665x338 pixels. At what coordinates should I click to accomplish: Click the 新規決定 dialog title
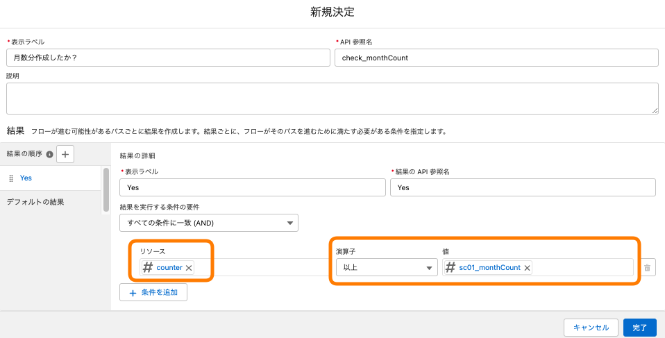coord(332,12)
